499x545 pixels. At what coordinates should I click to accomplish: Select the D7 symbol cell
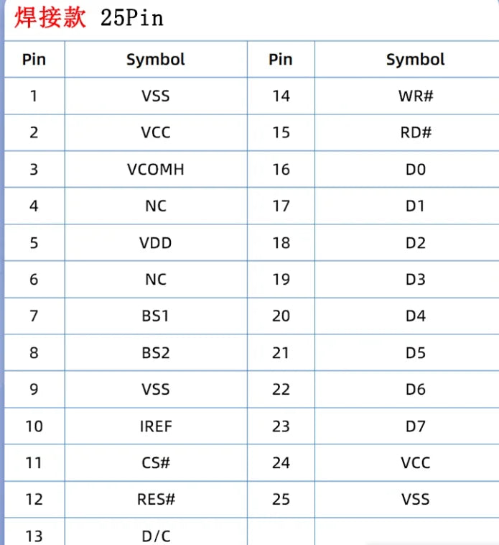tap(416, 426)
